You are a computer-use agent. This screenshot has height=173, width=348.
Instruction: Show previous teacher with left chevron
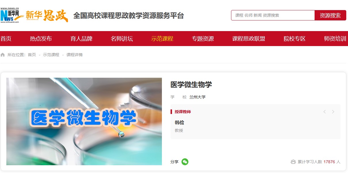pos(324,112)
